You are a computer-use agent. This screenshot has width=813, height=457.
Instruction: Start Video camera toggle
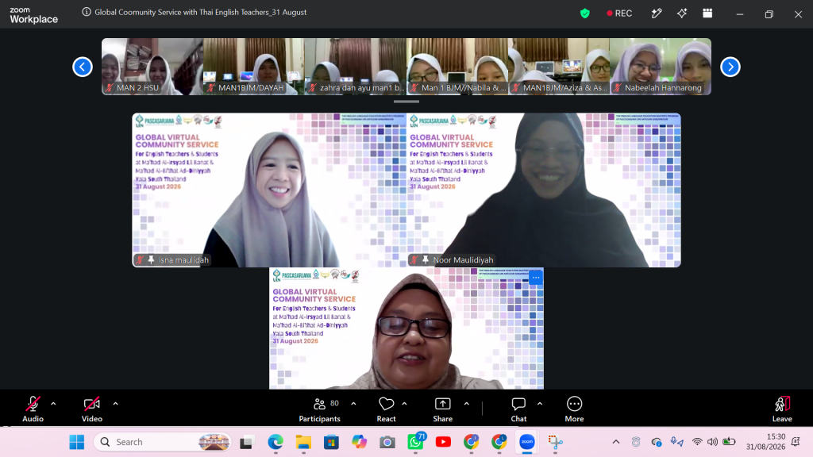tap(92, 409)
